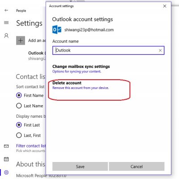The width and height of the screenshot is (179, 179).
Task: Click the Save button
Action: pyautogui.click(x=80, y=166)
